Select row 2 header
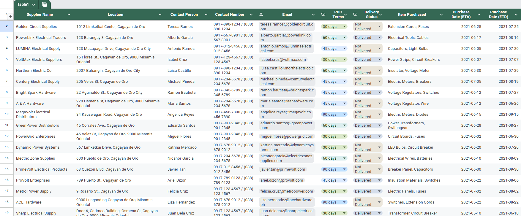The image size is (521, 216). click(x=7, y=26)
